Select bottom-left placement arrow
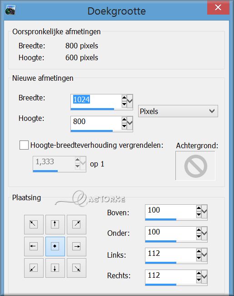Screen dimensions: 234x296 tap(34, 268)
